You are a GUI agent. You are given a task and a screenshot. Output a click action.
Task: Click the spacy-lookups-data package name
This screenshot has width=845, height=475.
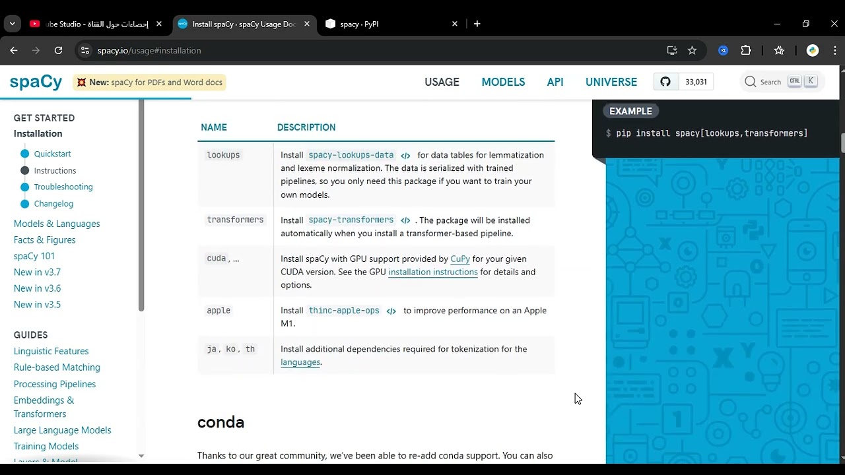(x=351, y=155)
